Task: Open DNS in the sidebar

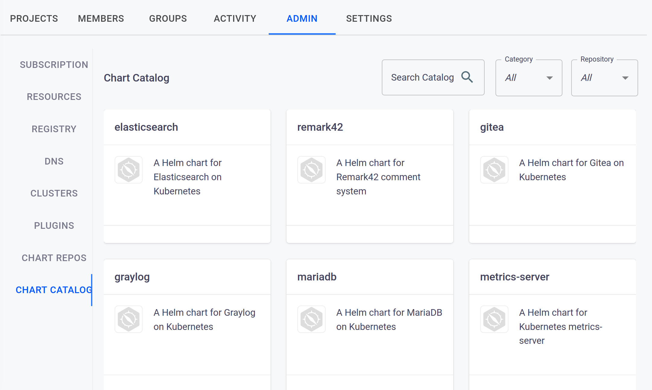Action: coord(54,161)
